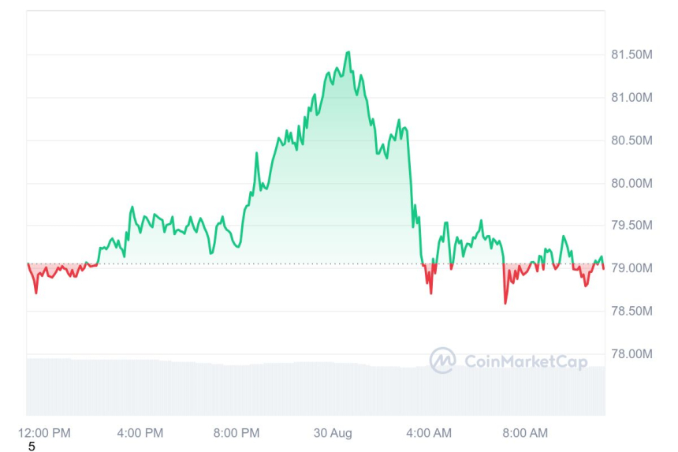The width and height of the screenshot is (678, 452).
Task: Click the highest peak of the green line
Action: coord(348,53)
